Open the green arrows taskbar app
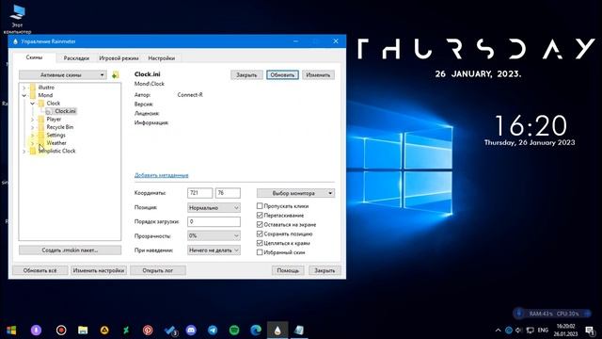 click(x=126, y=330)
